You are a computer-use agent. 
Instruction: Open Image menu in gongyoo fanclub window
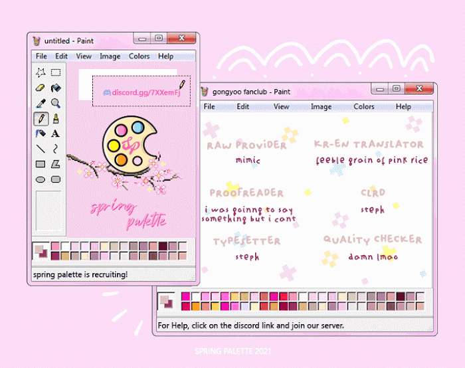tap(321, 106)
